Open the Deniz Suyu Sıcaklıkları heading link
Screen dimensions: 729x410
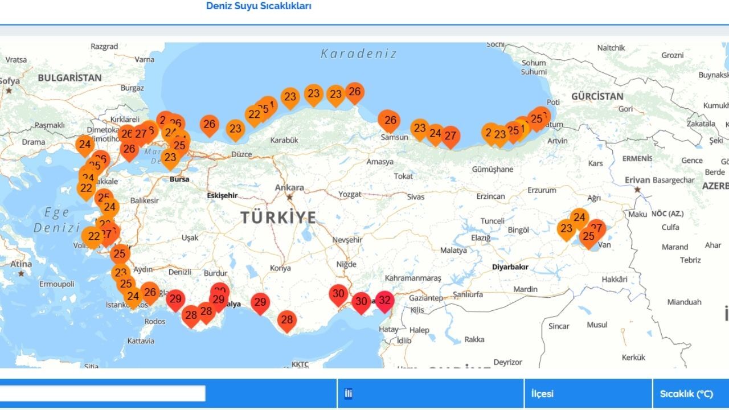(259, 6)
